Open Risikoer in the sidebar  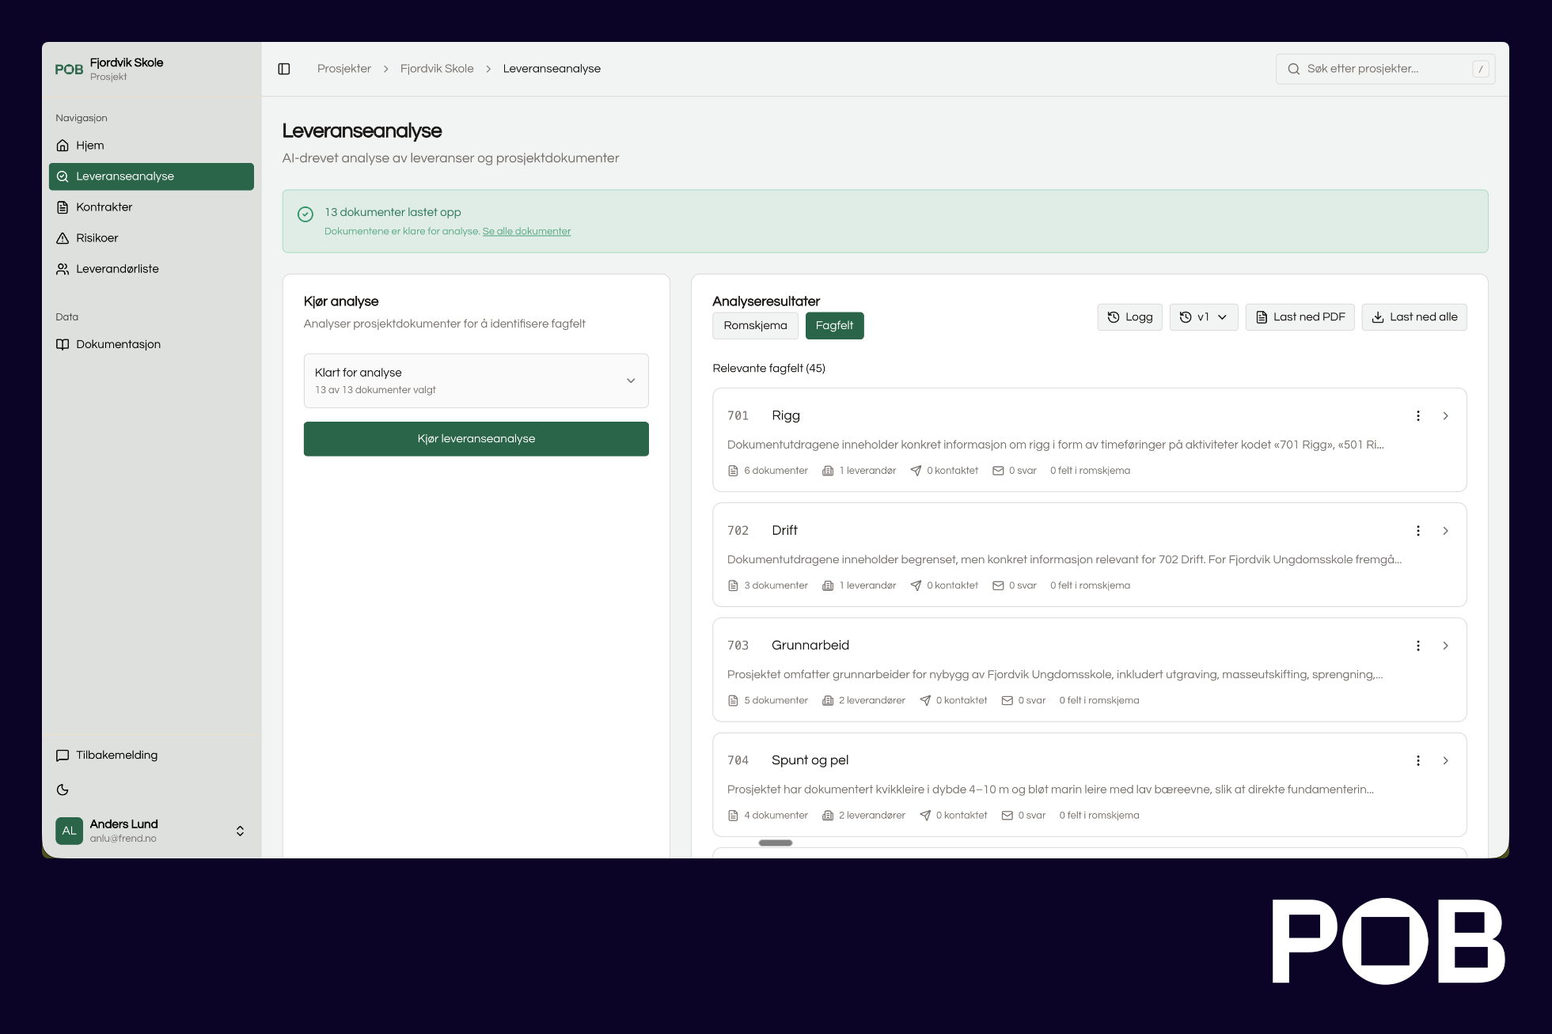tap(97, 238)
